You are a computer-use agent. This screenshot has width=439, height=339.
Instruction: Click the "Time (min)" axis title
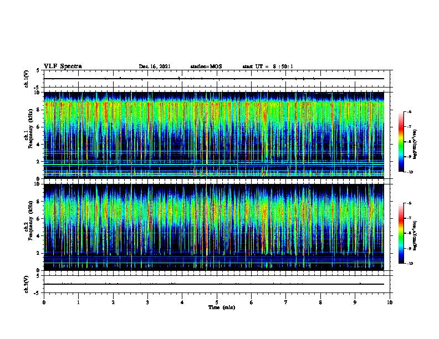point(222,307)
